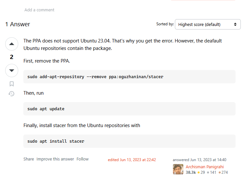Click the Share link
Screen dimensions: 245x177
pyautogui.click(x=29, y=159)
